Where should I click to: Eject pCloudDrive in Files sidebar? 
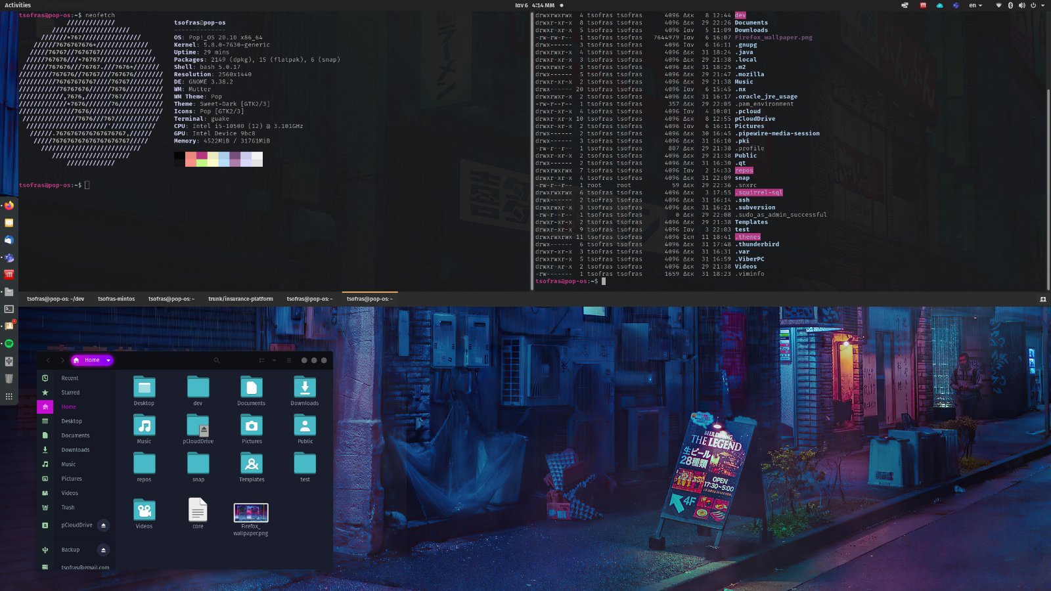click(x=103, y=525)
